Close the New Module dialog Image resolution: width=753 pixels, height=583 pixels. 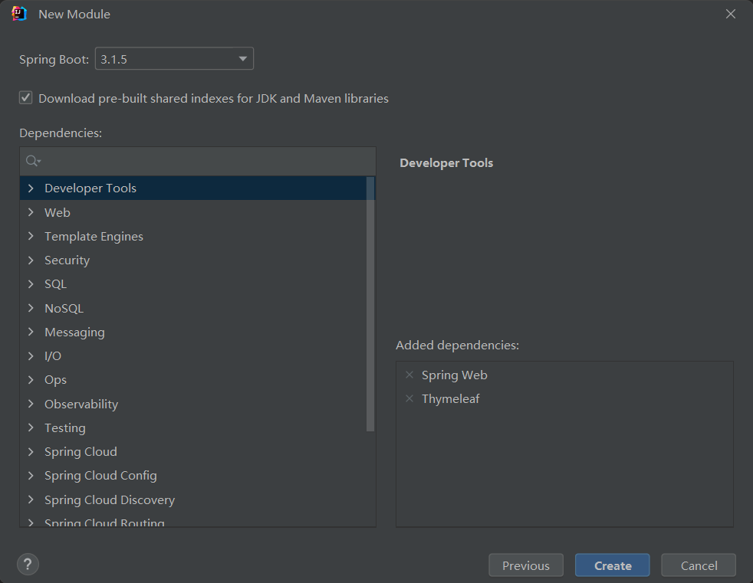(x=731, y=14)
